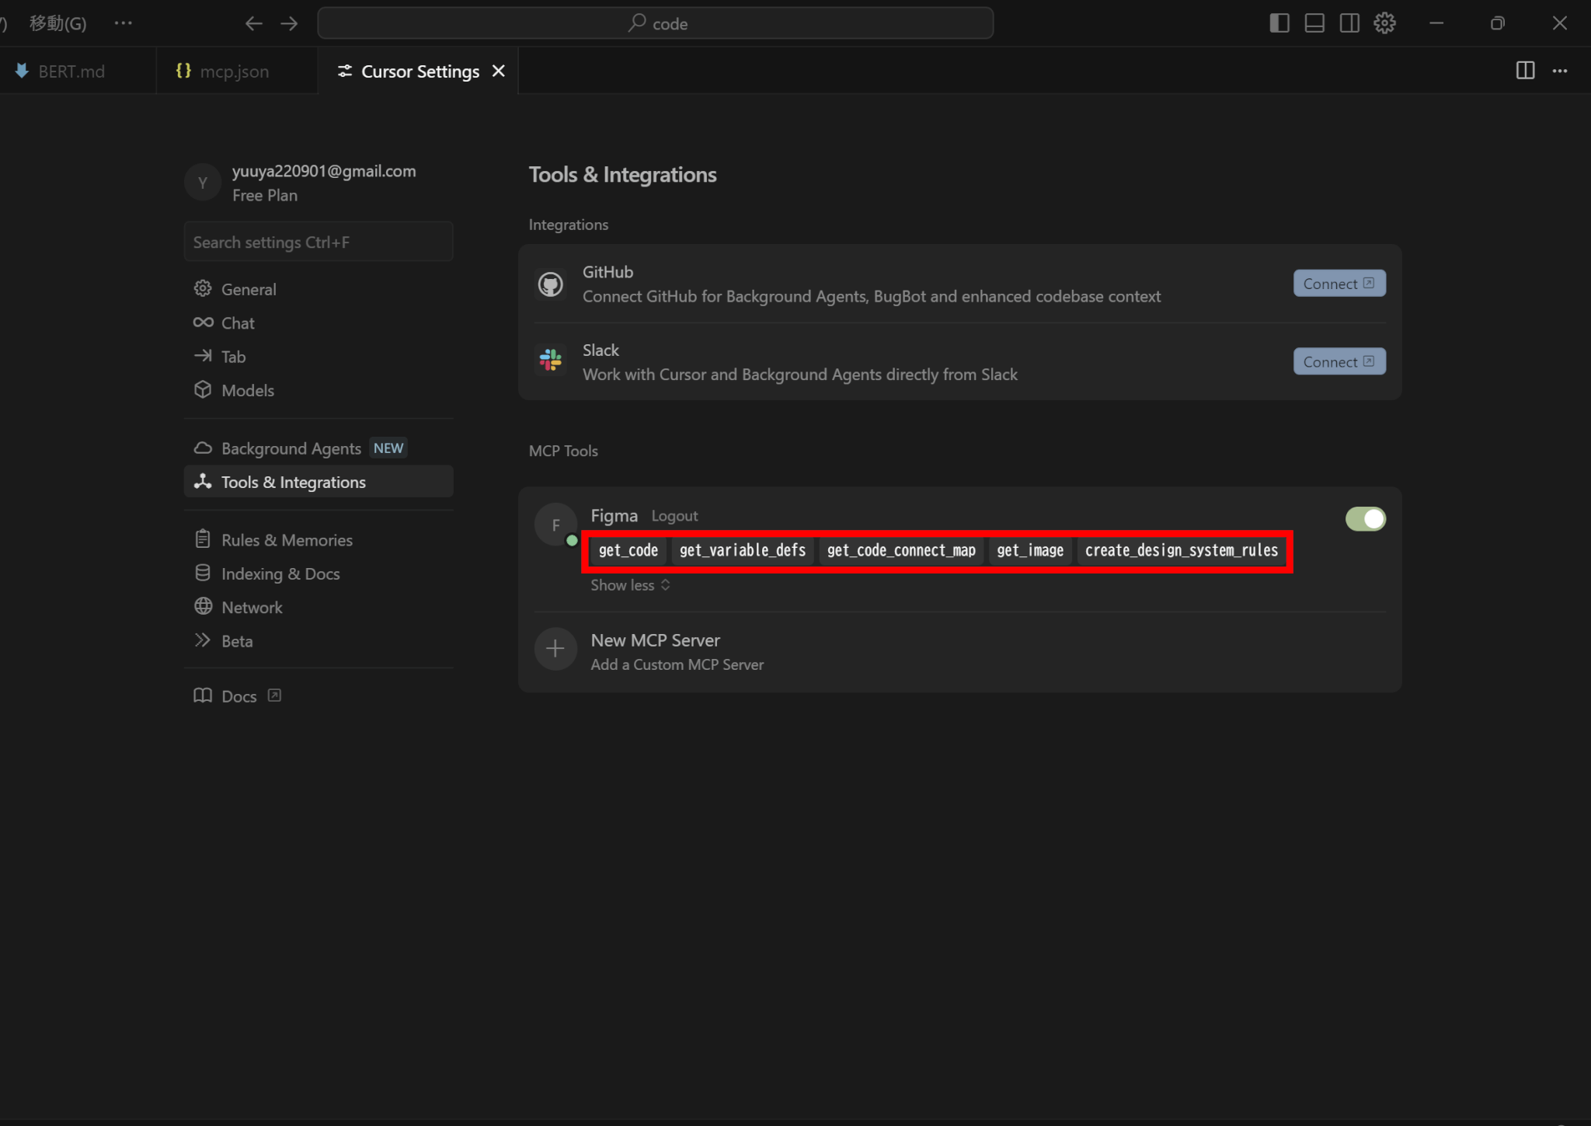
Task: Click the MCP Tools section label
Action: tap(563, 451)
